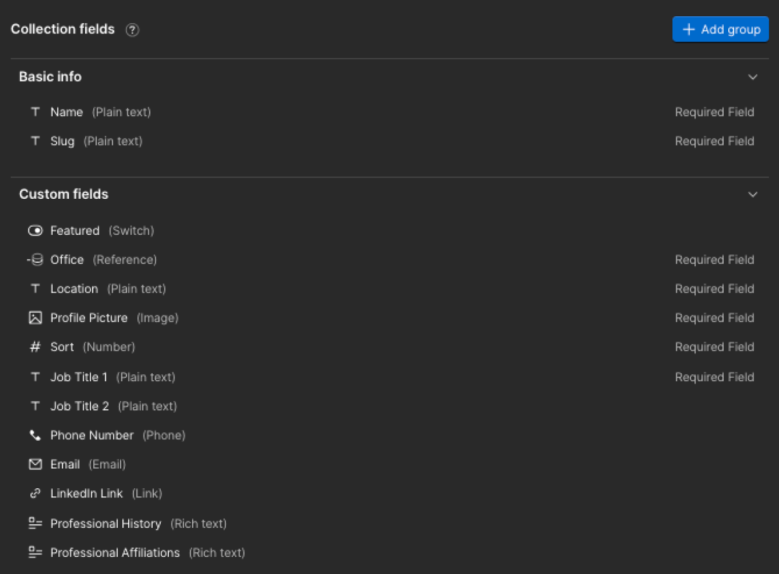The image size is (779, 574).
Task: Click the (Reference) type text for Office
Action: pyautogui.click(x=125, y=260)
